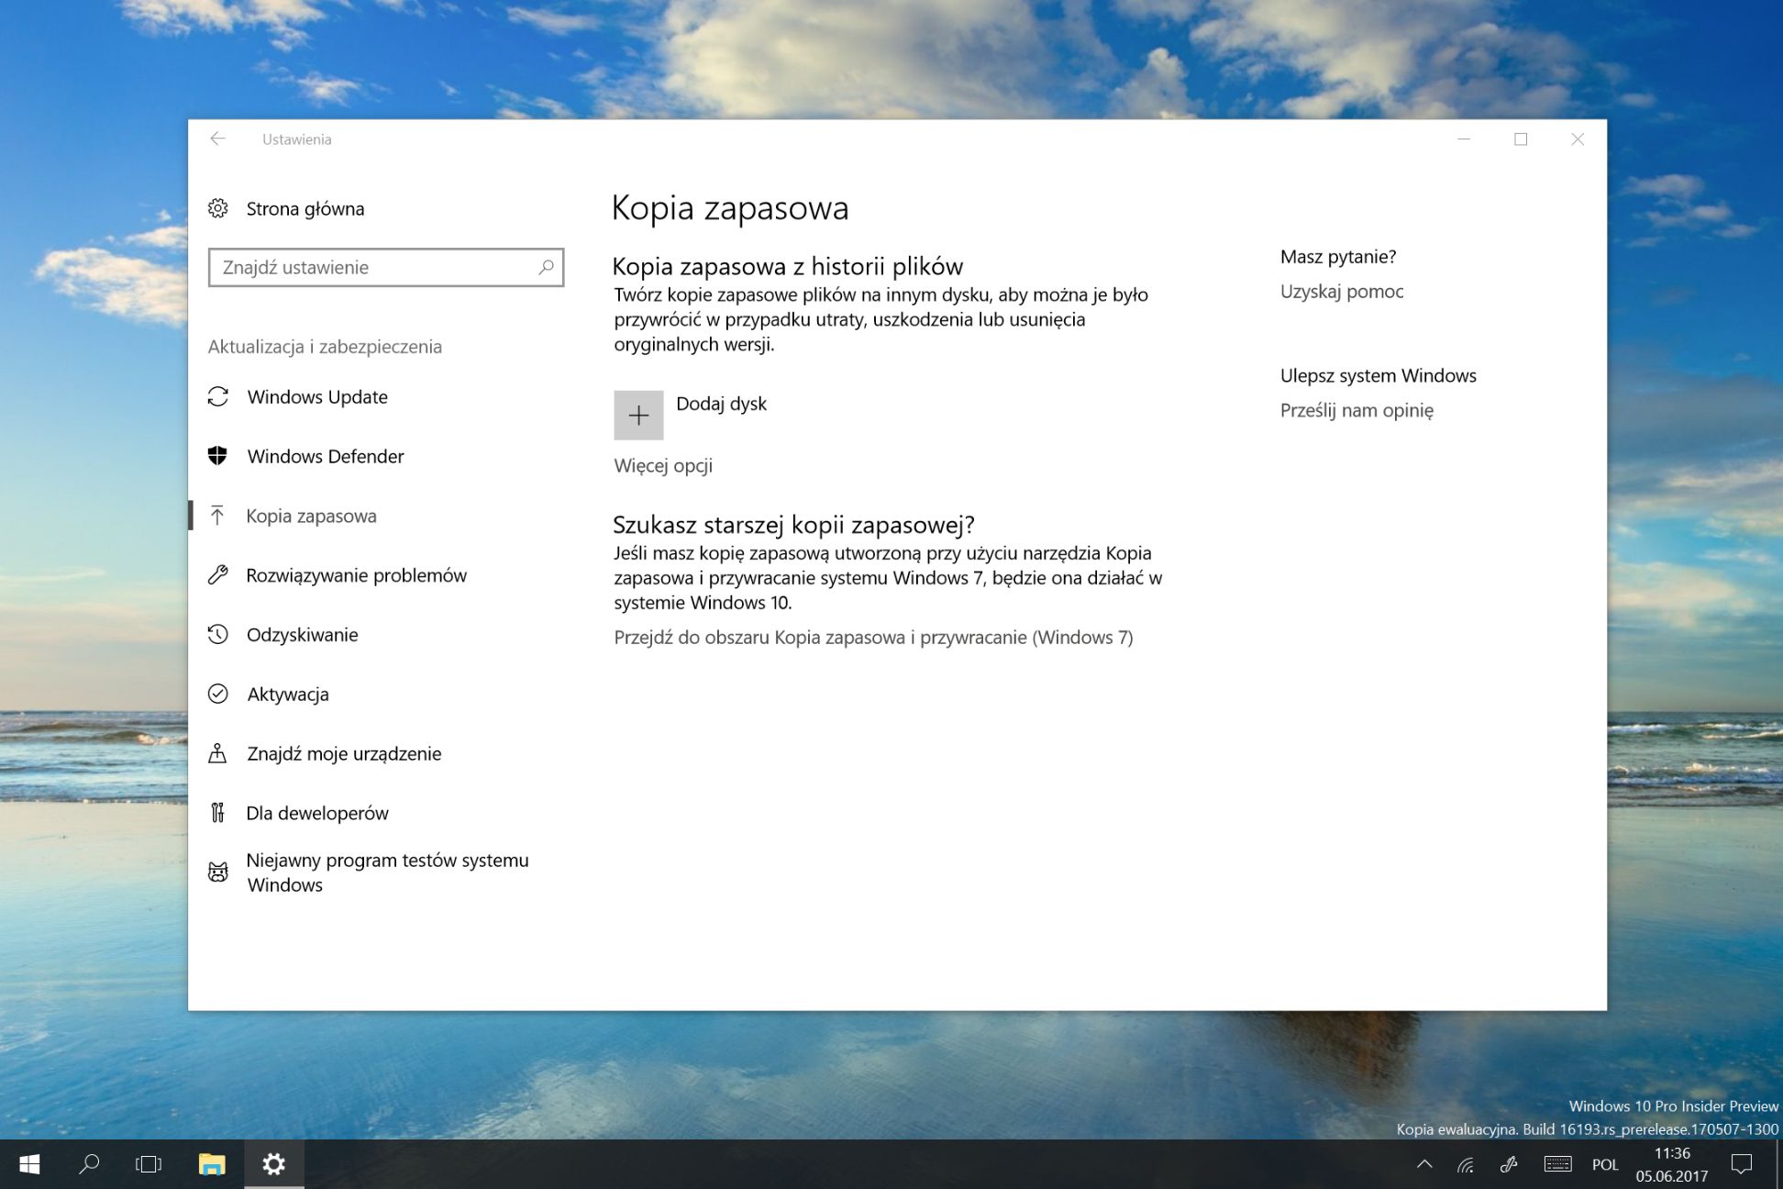Select Kopia zapasowa sidebar item
Image resolution: width=1783 pixels, height=1189 pixels.
click(311, 517)
